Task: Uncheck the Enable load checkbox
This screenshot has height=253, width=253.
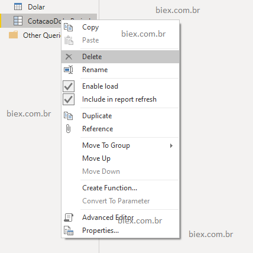Action: point(69,86)
